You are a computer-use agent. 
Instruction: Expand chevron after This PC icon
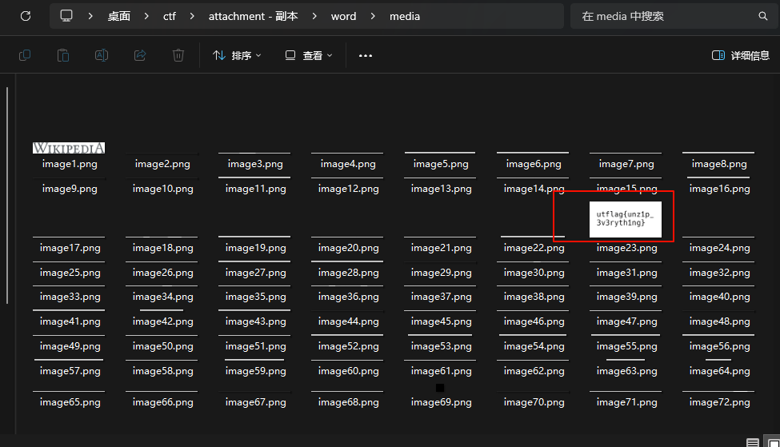click(90, 16)
